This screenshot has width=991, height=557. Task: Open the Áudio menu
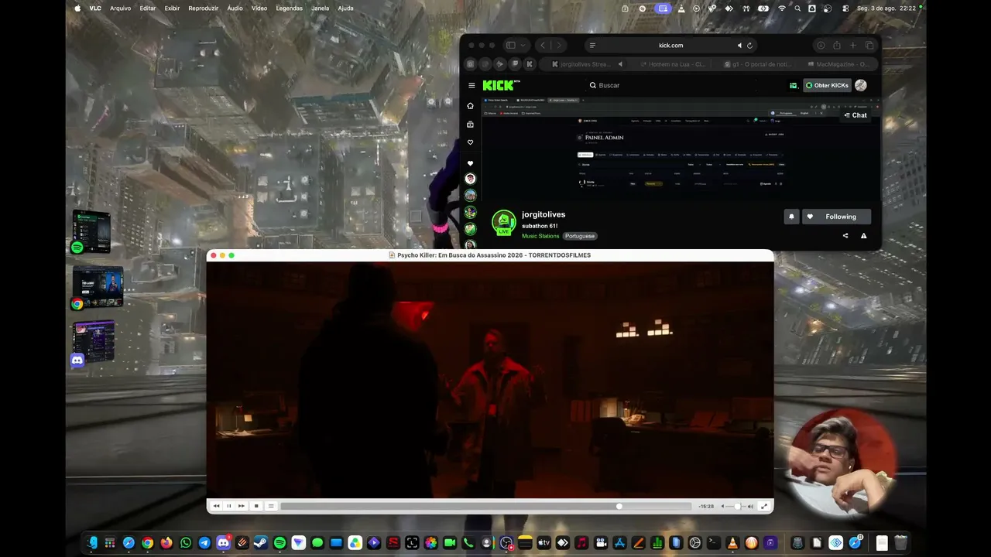(x=235, y=9)
